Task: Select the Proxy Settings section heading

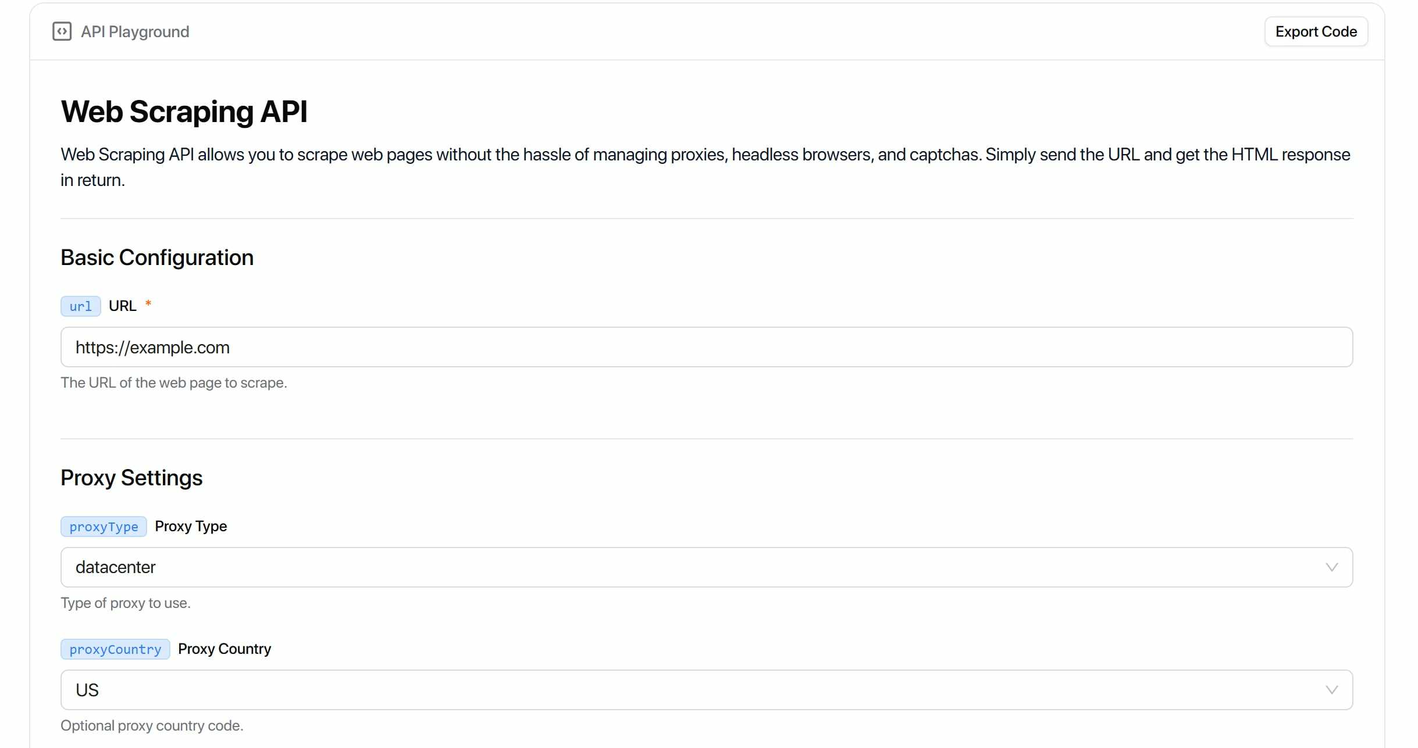Action: coord(131,478)
